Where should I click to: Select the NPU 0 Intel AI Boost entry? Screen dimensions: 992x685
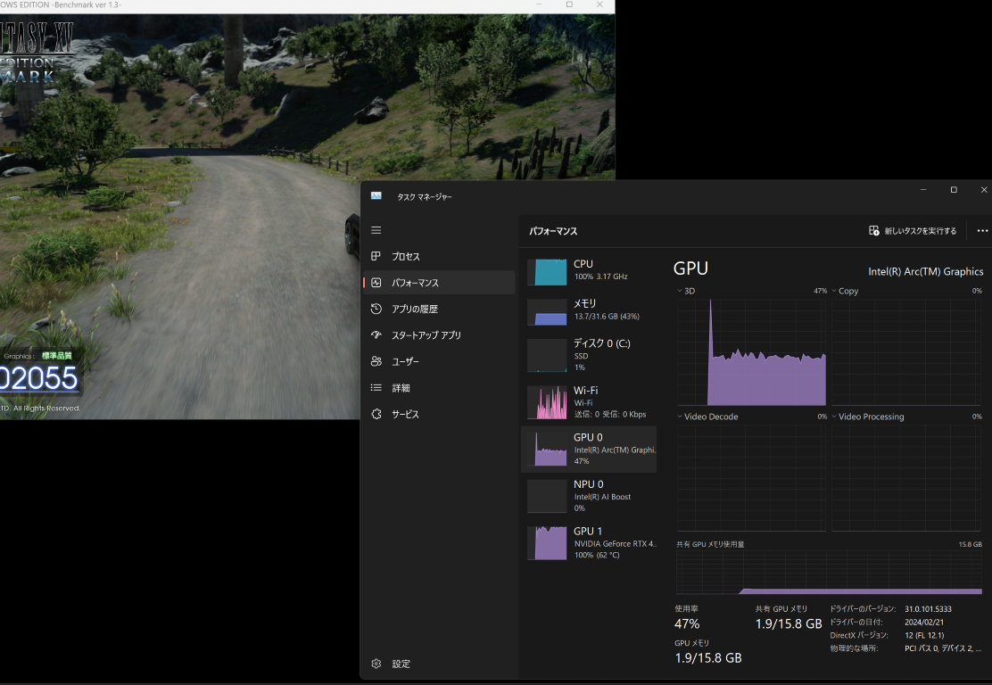click(589, 496)
